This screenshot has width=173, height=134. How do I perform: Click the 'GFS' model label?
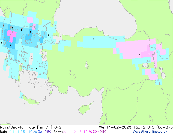pos(58,127)
